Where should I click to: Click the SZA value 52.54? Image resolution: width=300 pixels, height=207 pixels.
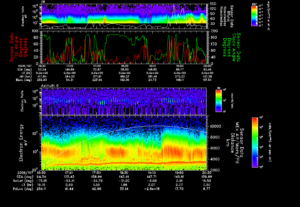click(x=42, y=70)
